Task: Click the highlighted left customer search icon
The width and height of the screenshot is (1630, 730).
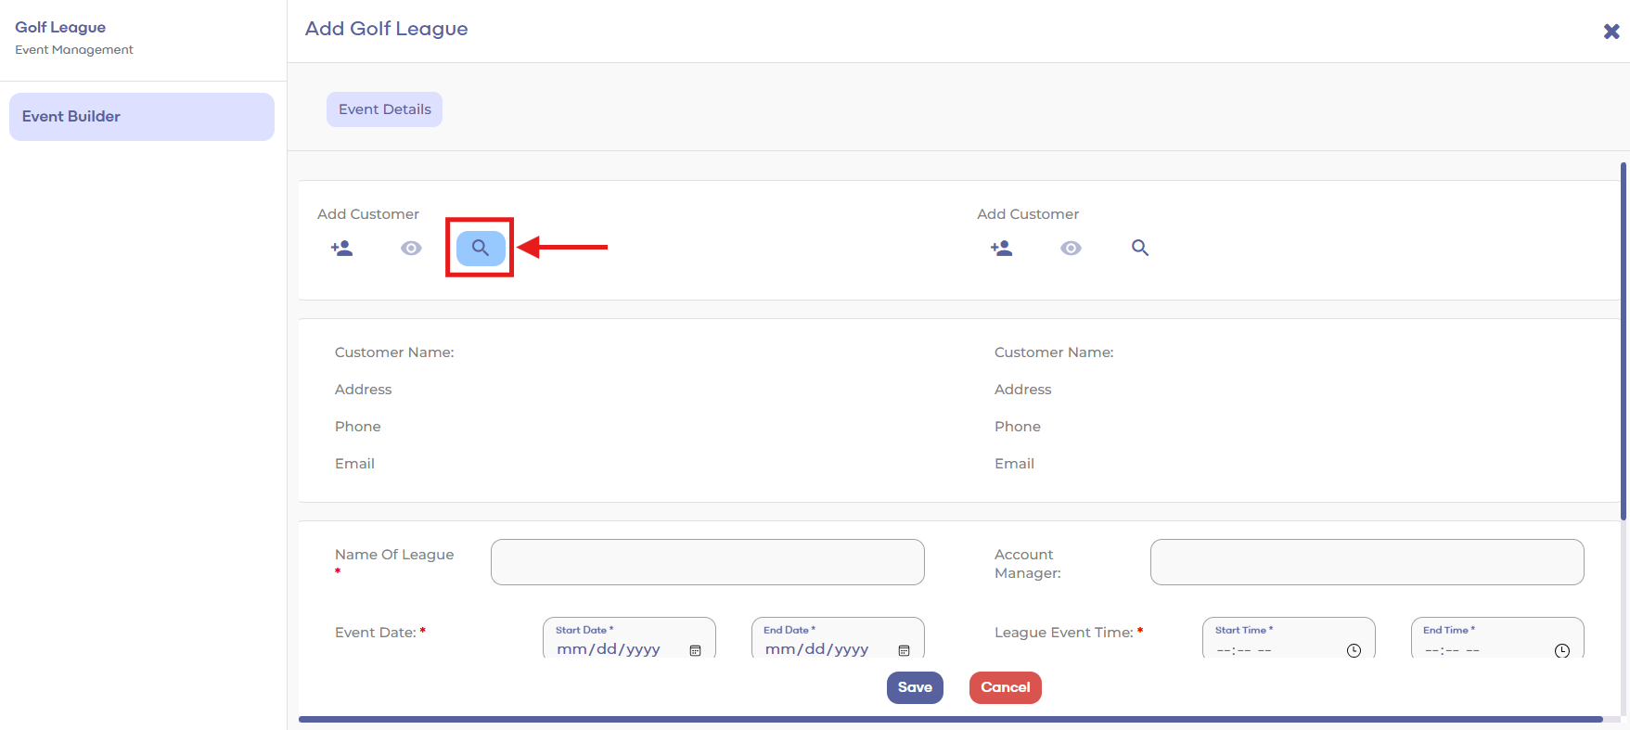Action: [481, 249]
